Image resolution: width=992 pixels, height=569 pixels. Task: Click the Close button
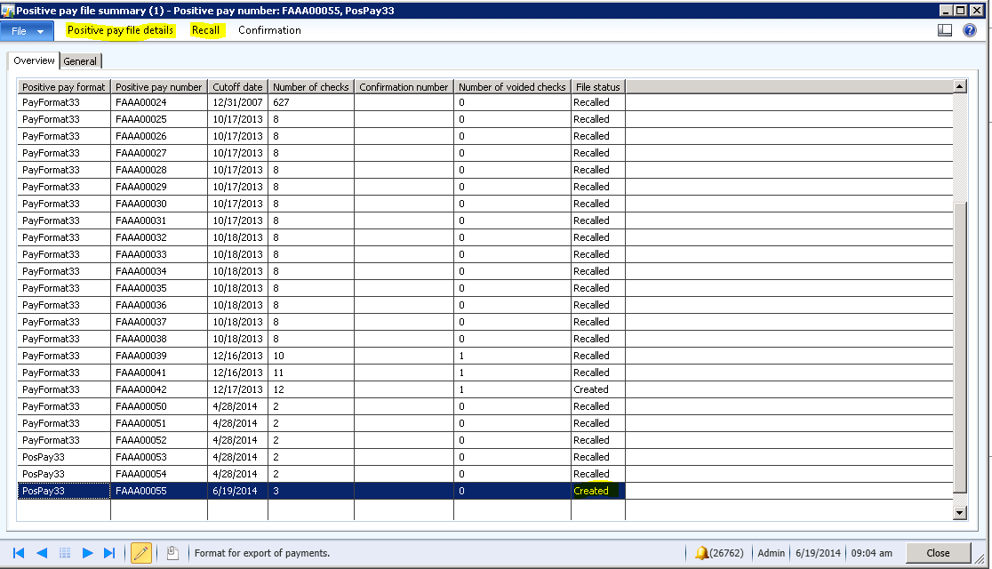click(938, 553)
